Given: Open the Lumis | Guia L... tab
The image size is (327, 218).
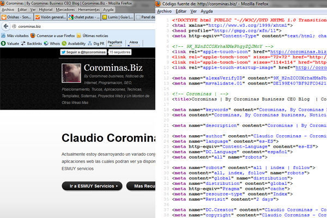Looking at the screenshot, I should coord(118,17).
